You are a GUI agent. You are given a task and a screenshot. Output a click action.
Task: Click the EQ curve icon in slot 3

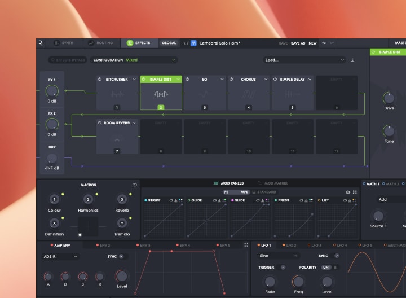click(x=205, y=94)
